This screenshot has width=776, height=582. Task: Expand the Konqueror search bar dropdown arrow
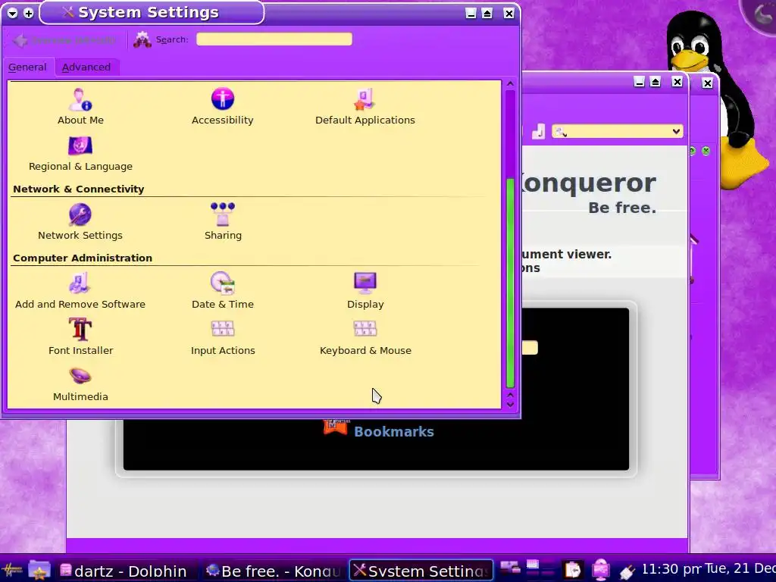click(676, 131)
